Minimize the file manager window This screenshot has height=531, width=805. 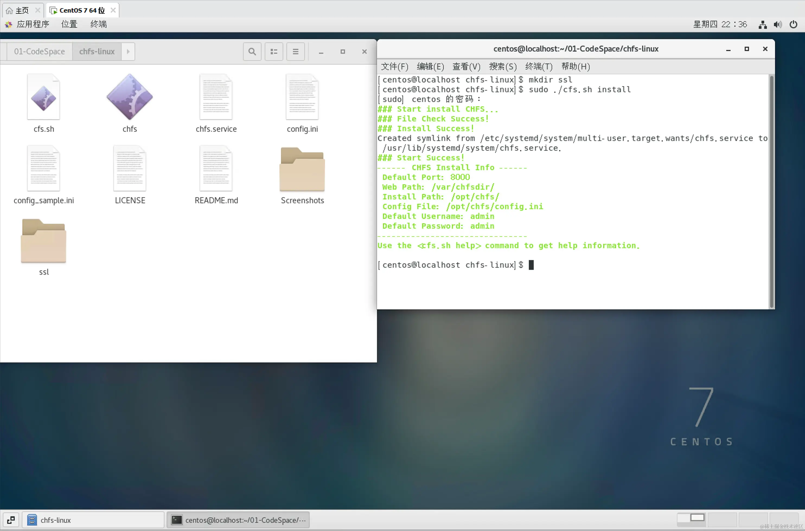pyautogui.click(x=321, y=52)
